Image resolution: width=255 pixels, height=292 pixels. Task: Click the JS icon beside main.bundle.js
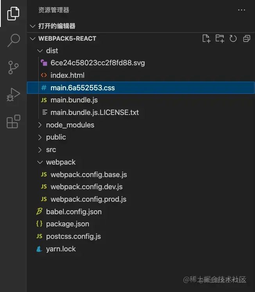click(44, 100)
